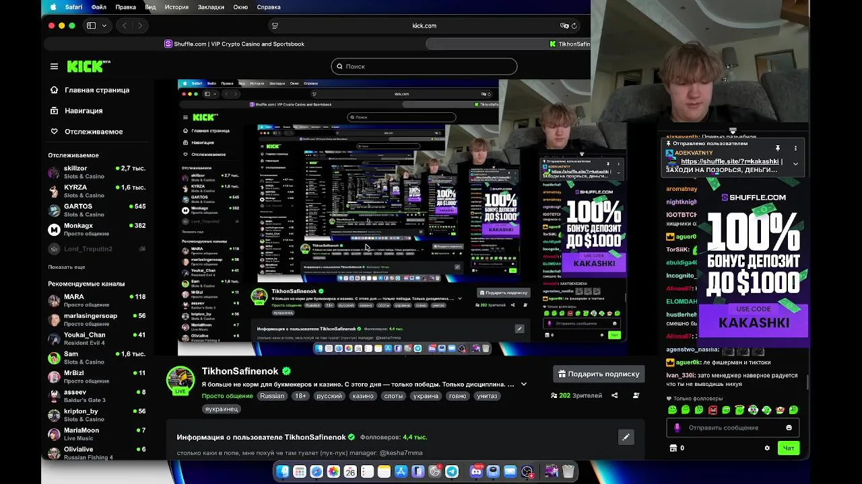The width and height of the screenshot is (862, 484).
Task: Open pinned message options (three dots)
Action: coord(795,148)
